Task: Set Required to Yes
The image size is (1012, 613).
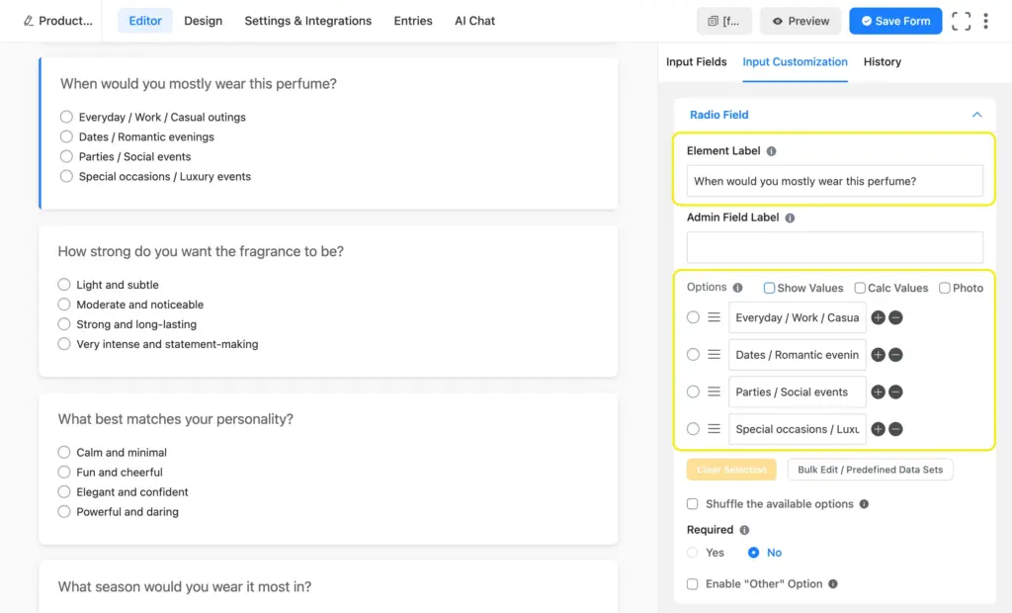Action: pyautogui.click(x=693, y=553)
